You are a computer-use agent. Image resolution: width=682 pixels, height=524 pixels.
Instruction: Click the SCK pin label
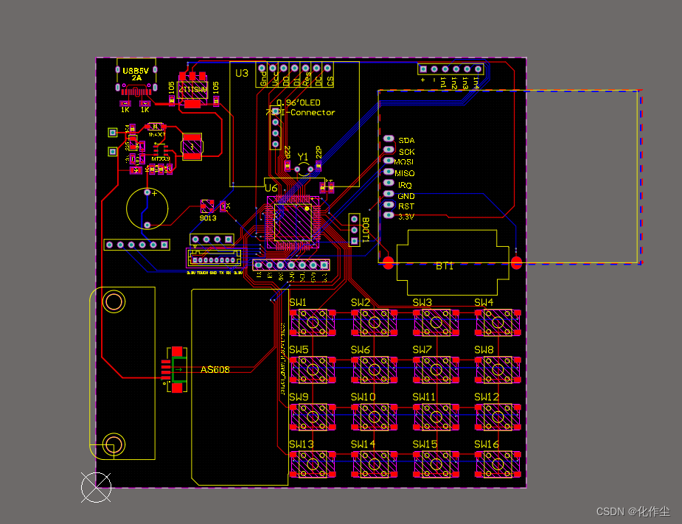407,152
